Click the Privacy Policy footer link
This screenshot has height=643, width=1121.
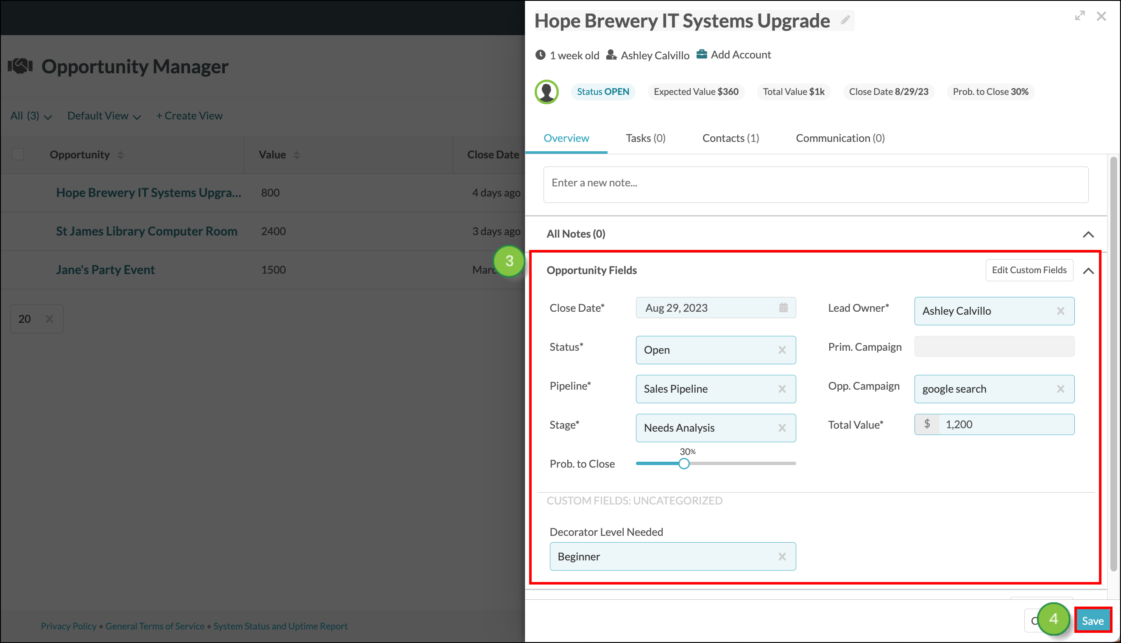coord(69,626)
